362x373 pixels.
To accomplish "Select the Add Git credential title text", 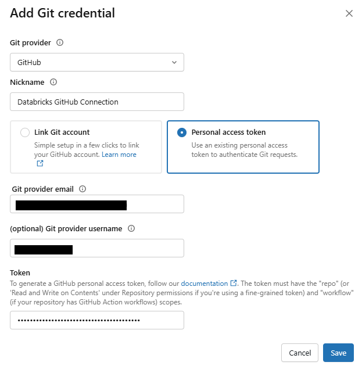I will [63, 13].
